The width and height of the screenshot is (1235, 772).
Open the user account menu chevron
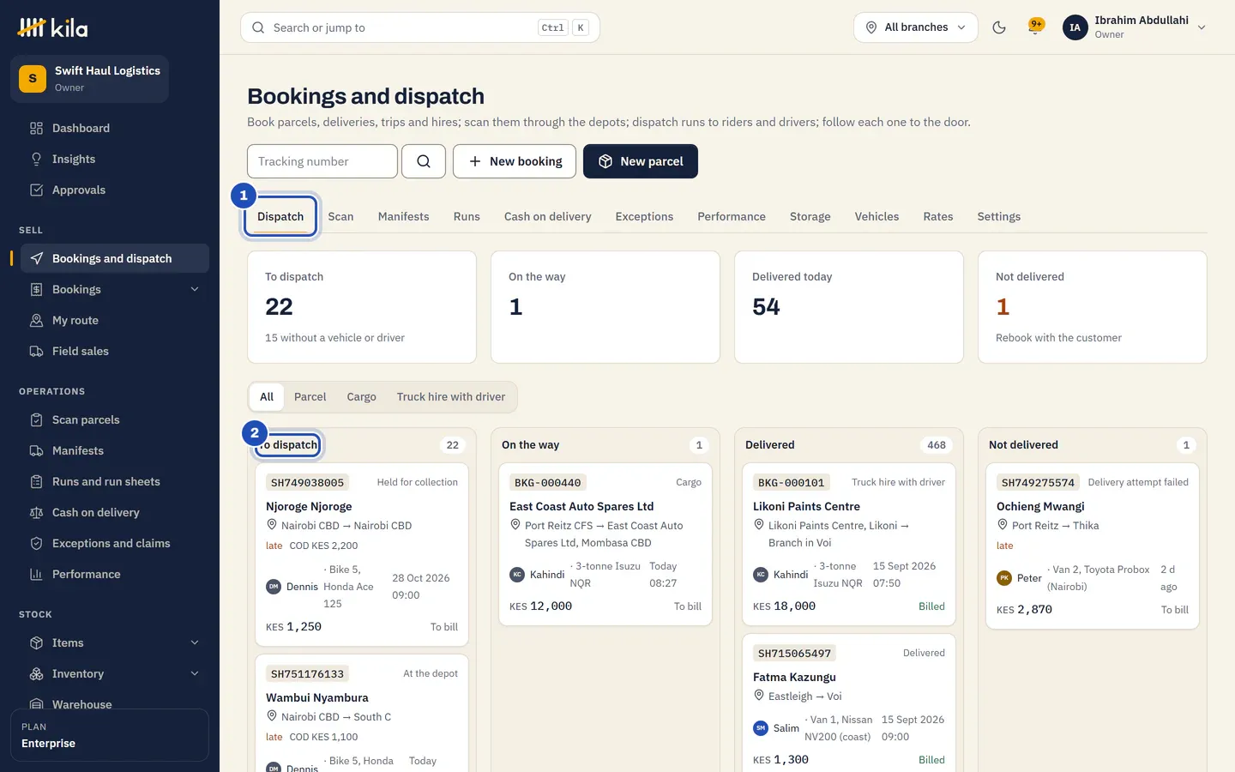pyautogui.click(x=1202, y=27)
